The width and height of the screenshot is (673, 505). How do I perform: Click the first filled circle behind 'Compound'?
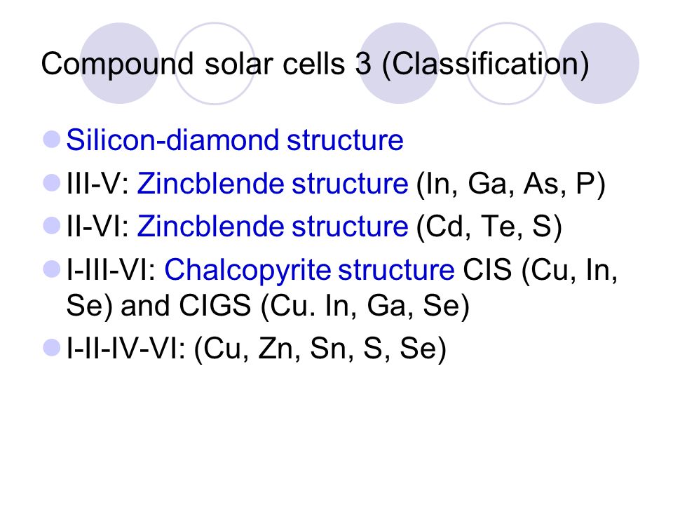click(120, 63)
